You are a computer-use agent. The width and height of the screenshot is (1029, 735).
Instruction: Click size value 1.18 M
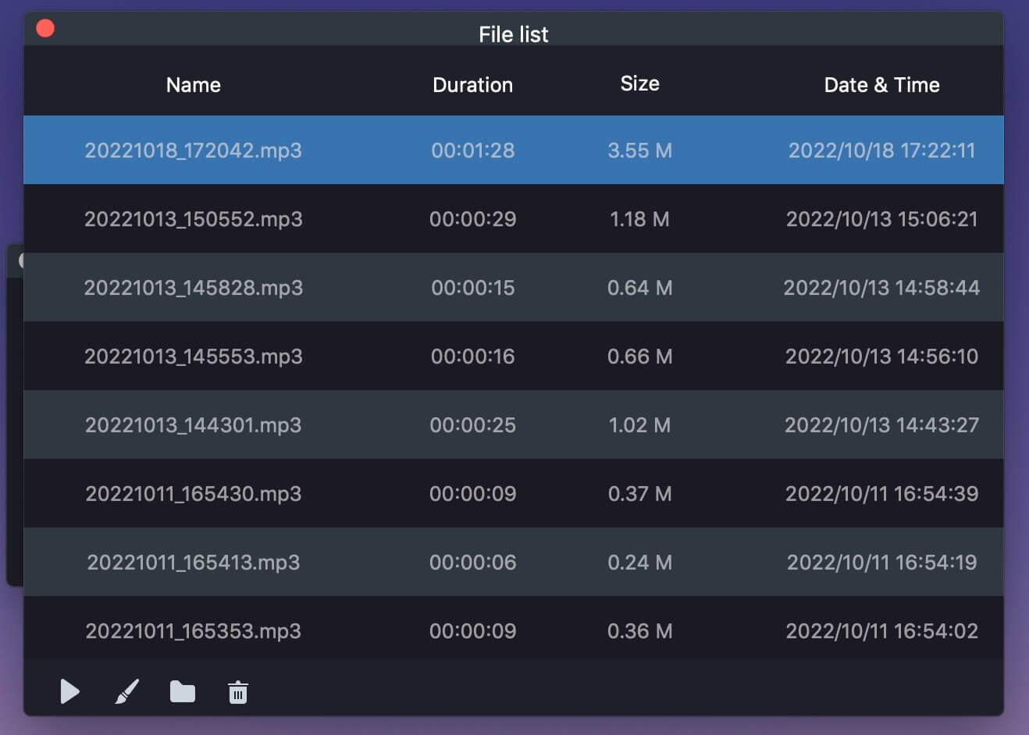tap(640, 218)
